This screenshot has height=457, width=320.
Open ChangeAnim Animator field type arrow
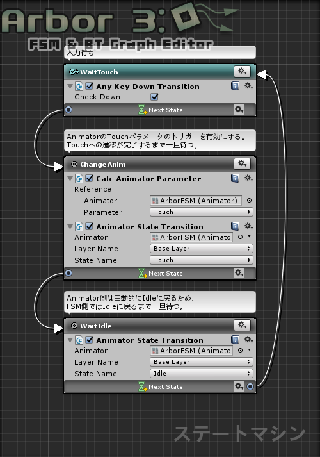[x=250, y=237]
